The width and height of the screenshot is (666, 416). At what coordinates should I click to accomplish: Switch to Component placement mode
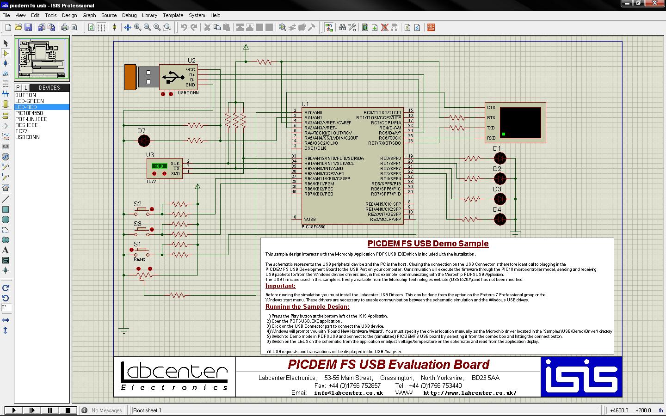click(x=6, y=54)
